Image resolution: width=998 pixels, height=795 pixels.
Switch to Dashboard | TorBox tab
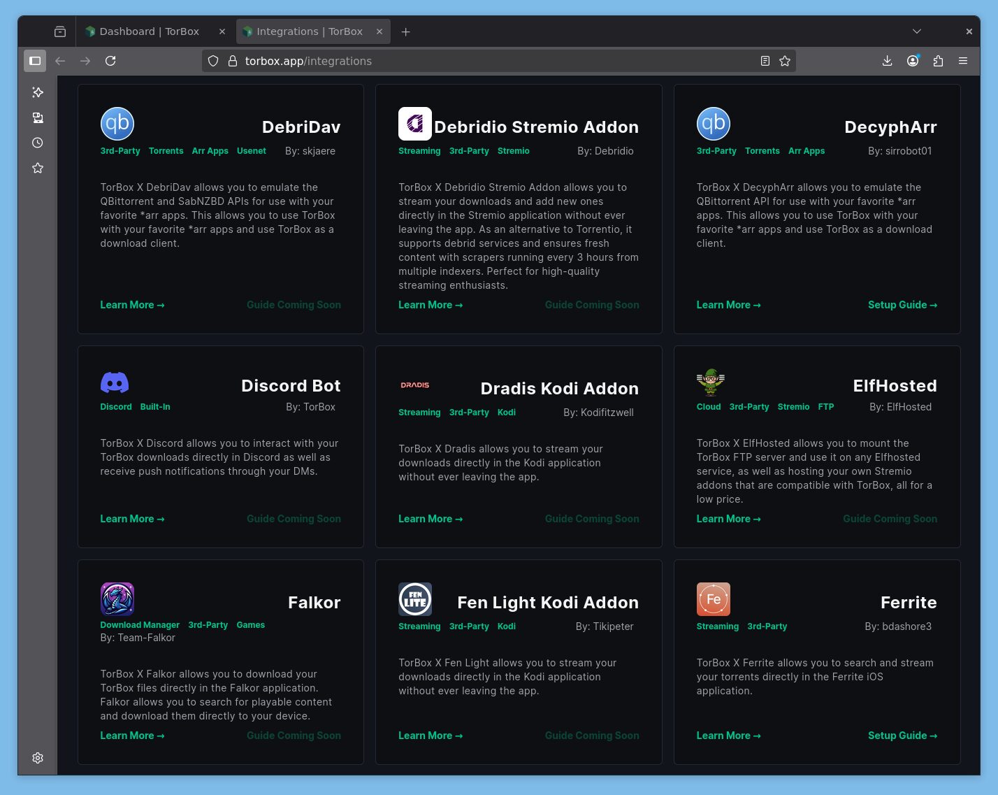click(x=149, y=31)
